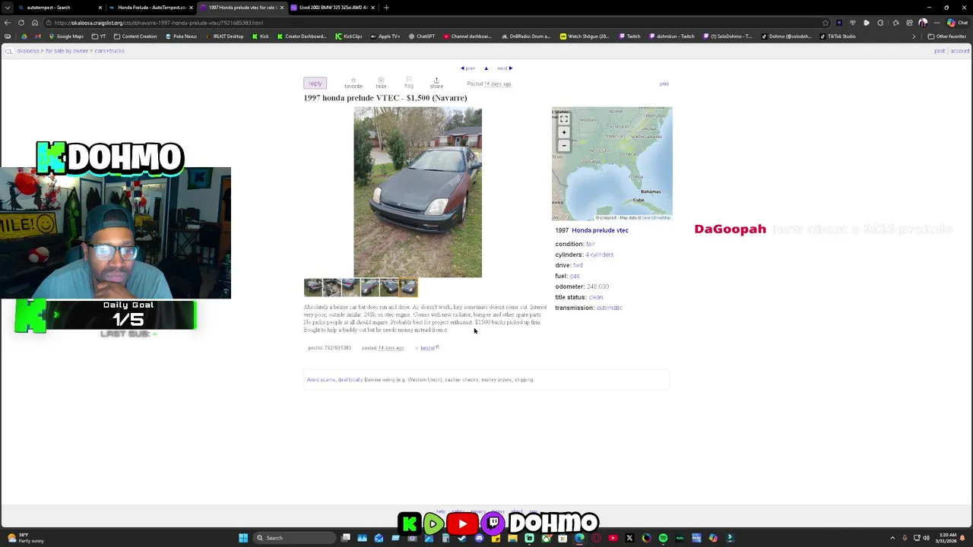Hide this posting using the hide icon
Image resolution: width=973 pixels, height=547 pixels.
pos(381,83)
